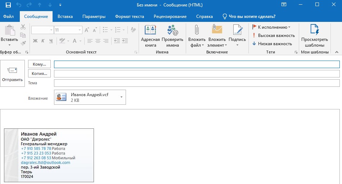Click the Undo arrow in quick access toolbar
342x184 pixels.
pyautogui.click(x=19, y=5)
